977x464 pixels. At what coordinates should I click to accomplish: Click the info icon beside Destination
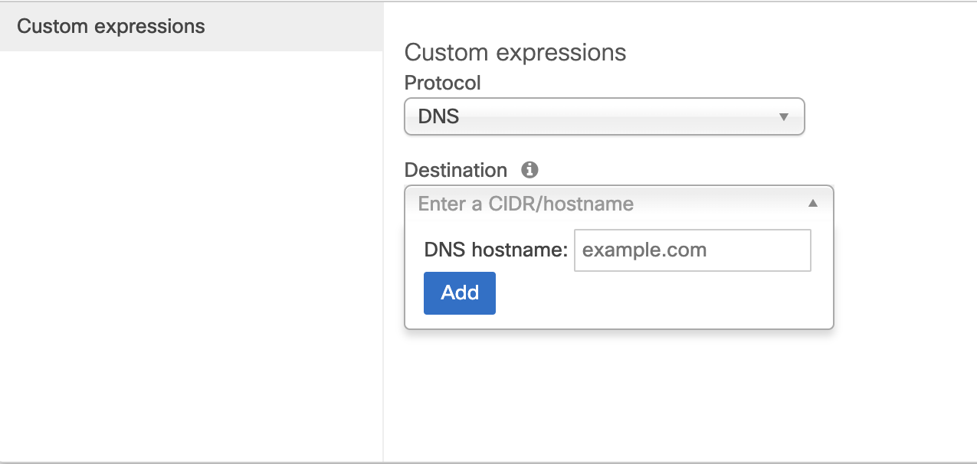[x=529, y=170]
